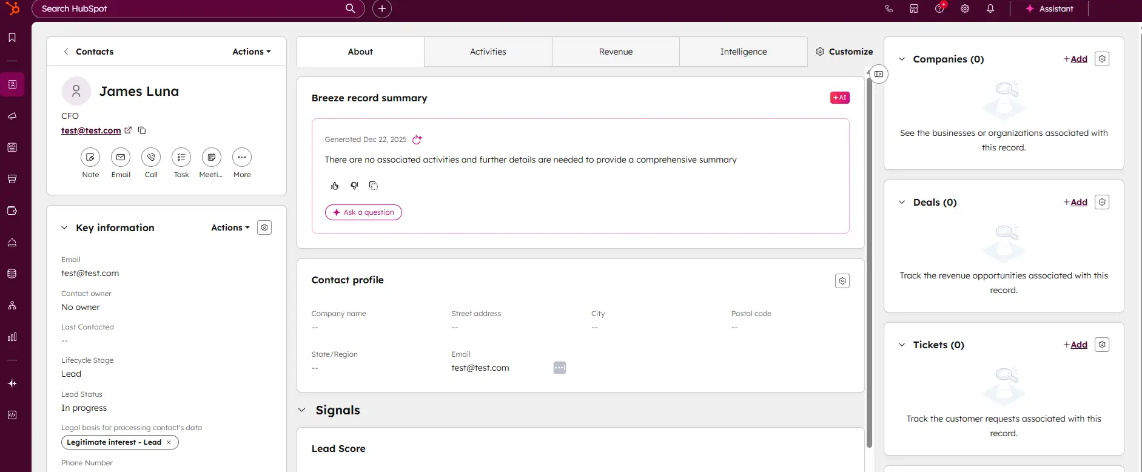Add a deal association

pos(1075,202)
